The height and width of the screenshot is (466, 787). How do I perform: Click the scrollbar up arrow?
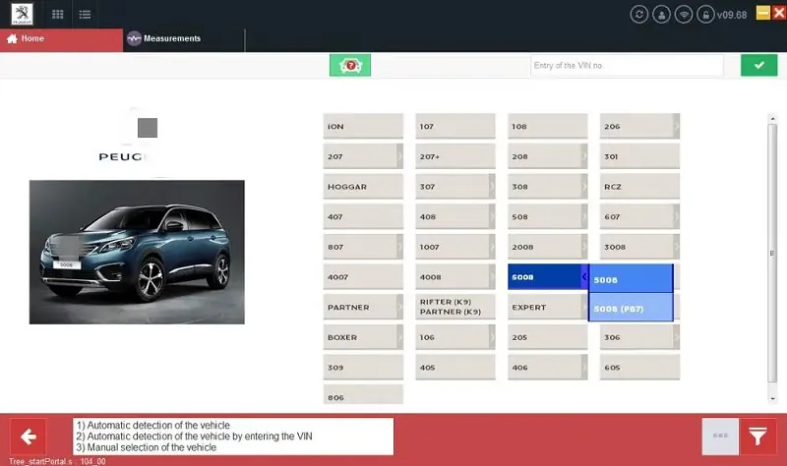(772, 119)
